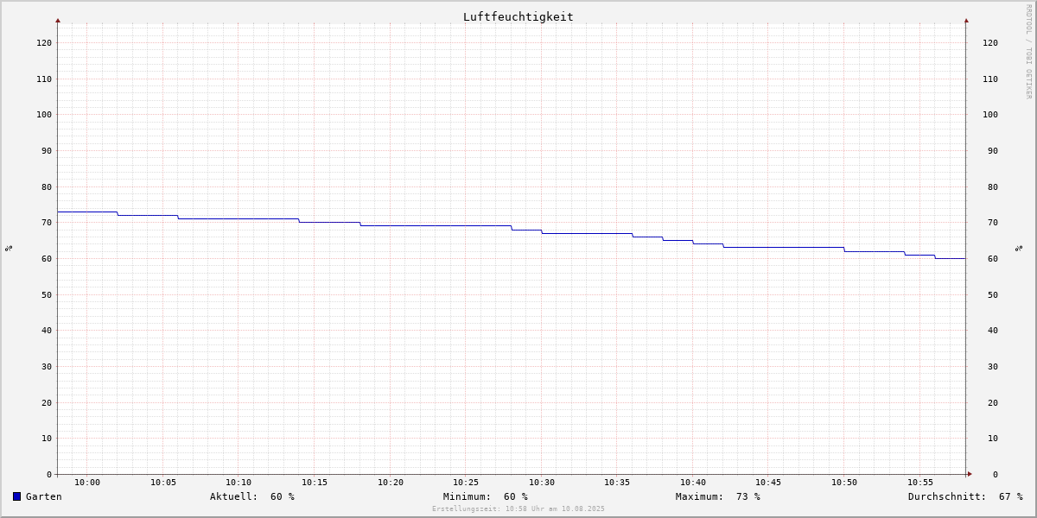Click the 10 label on the right axis
The height and width of the screenshot is (518, 1037).
(993, 439)
